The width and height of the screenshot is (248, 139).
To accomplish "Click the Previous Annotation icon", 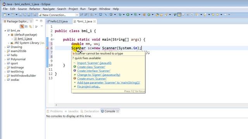I will tap(205, 15).
